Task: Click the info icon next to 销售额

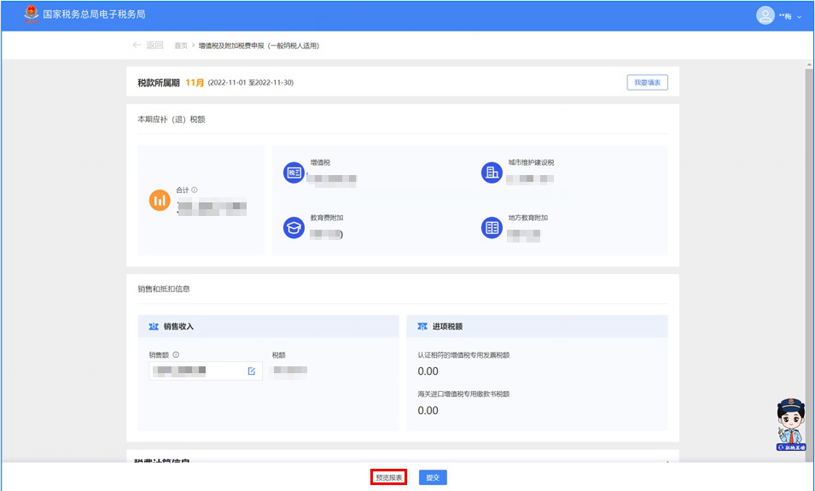Action: (176, 354)
